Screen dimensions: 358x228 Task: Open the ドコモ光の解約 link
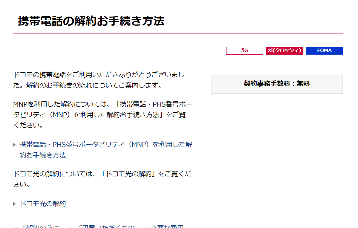pyautogui.click(x=43, y=204)
